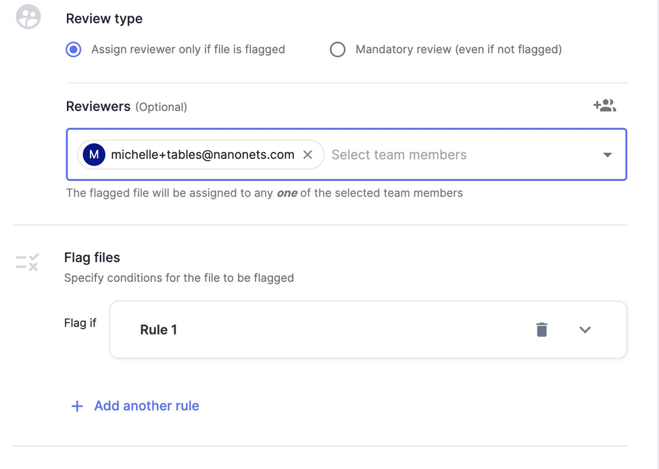Viewport: 659px width, 469px height.
Task: Click the review type avatar icon at top left
Action: tap(28, 17)
